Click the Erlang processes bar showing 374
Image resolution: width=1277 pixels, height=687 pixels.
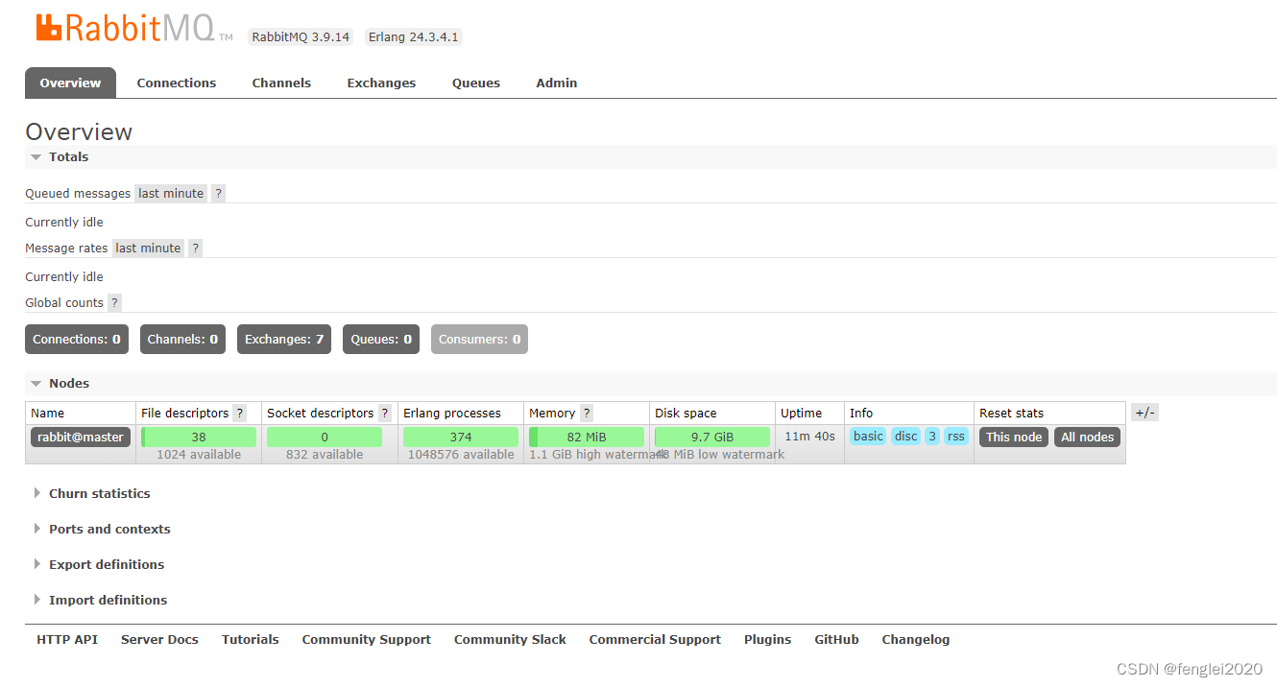click(461, 438)
